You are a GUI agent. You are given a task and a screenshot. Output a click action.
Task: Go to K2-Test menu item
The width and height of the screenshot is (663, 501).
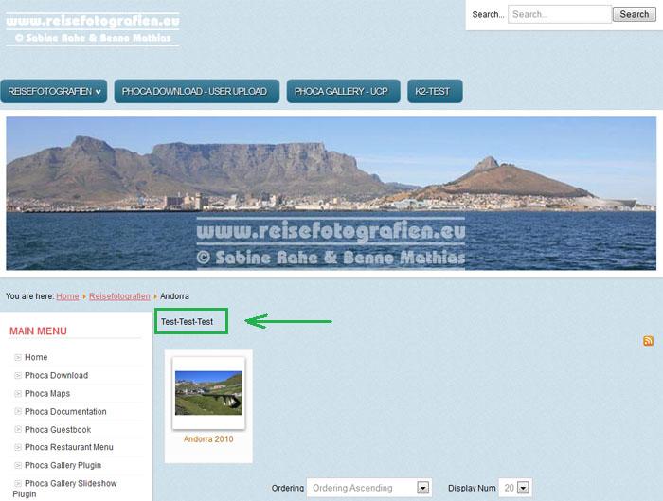point(435,92)
